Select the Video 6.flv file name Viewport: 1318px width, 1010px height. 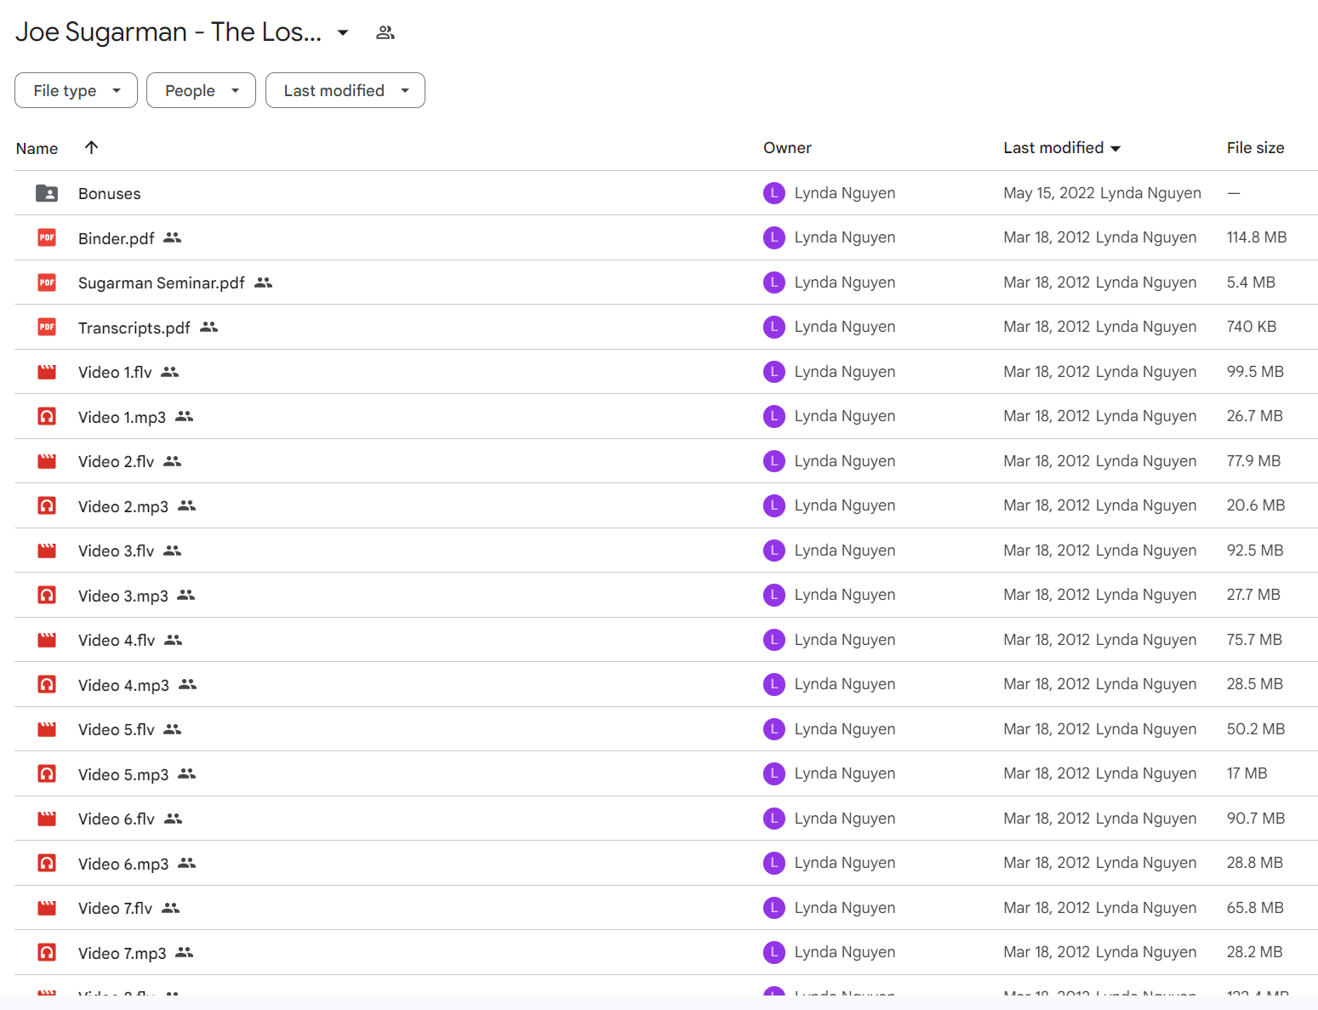(x=117, y=819)
